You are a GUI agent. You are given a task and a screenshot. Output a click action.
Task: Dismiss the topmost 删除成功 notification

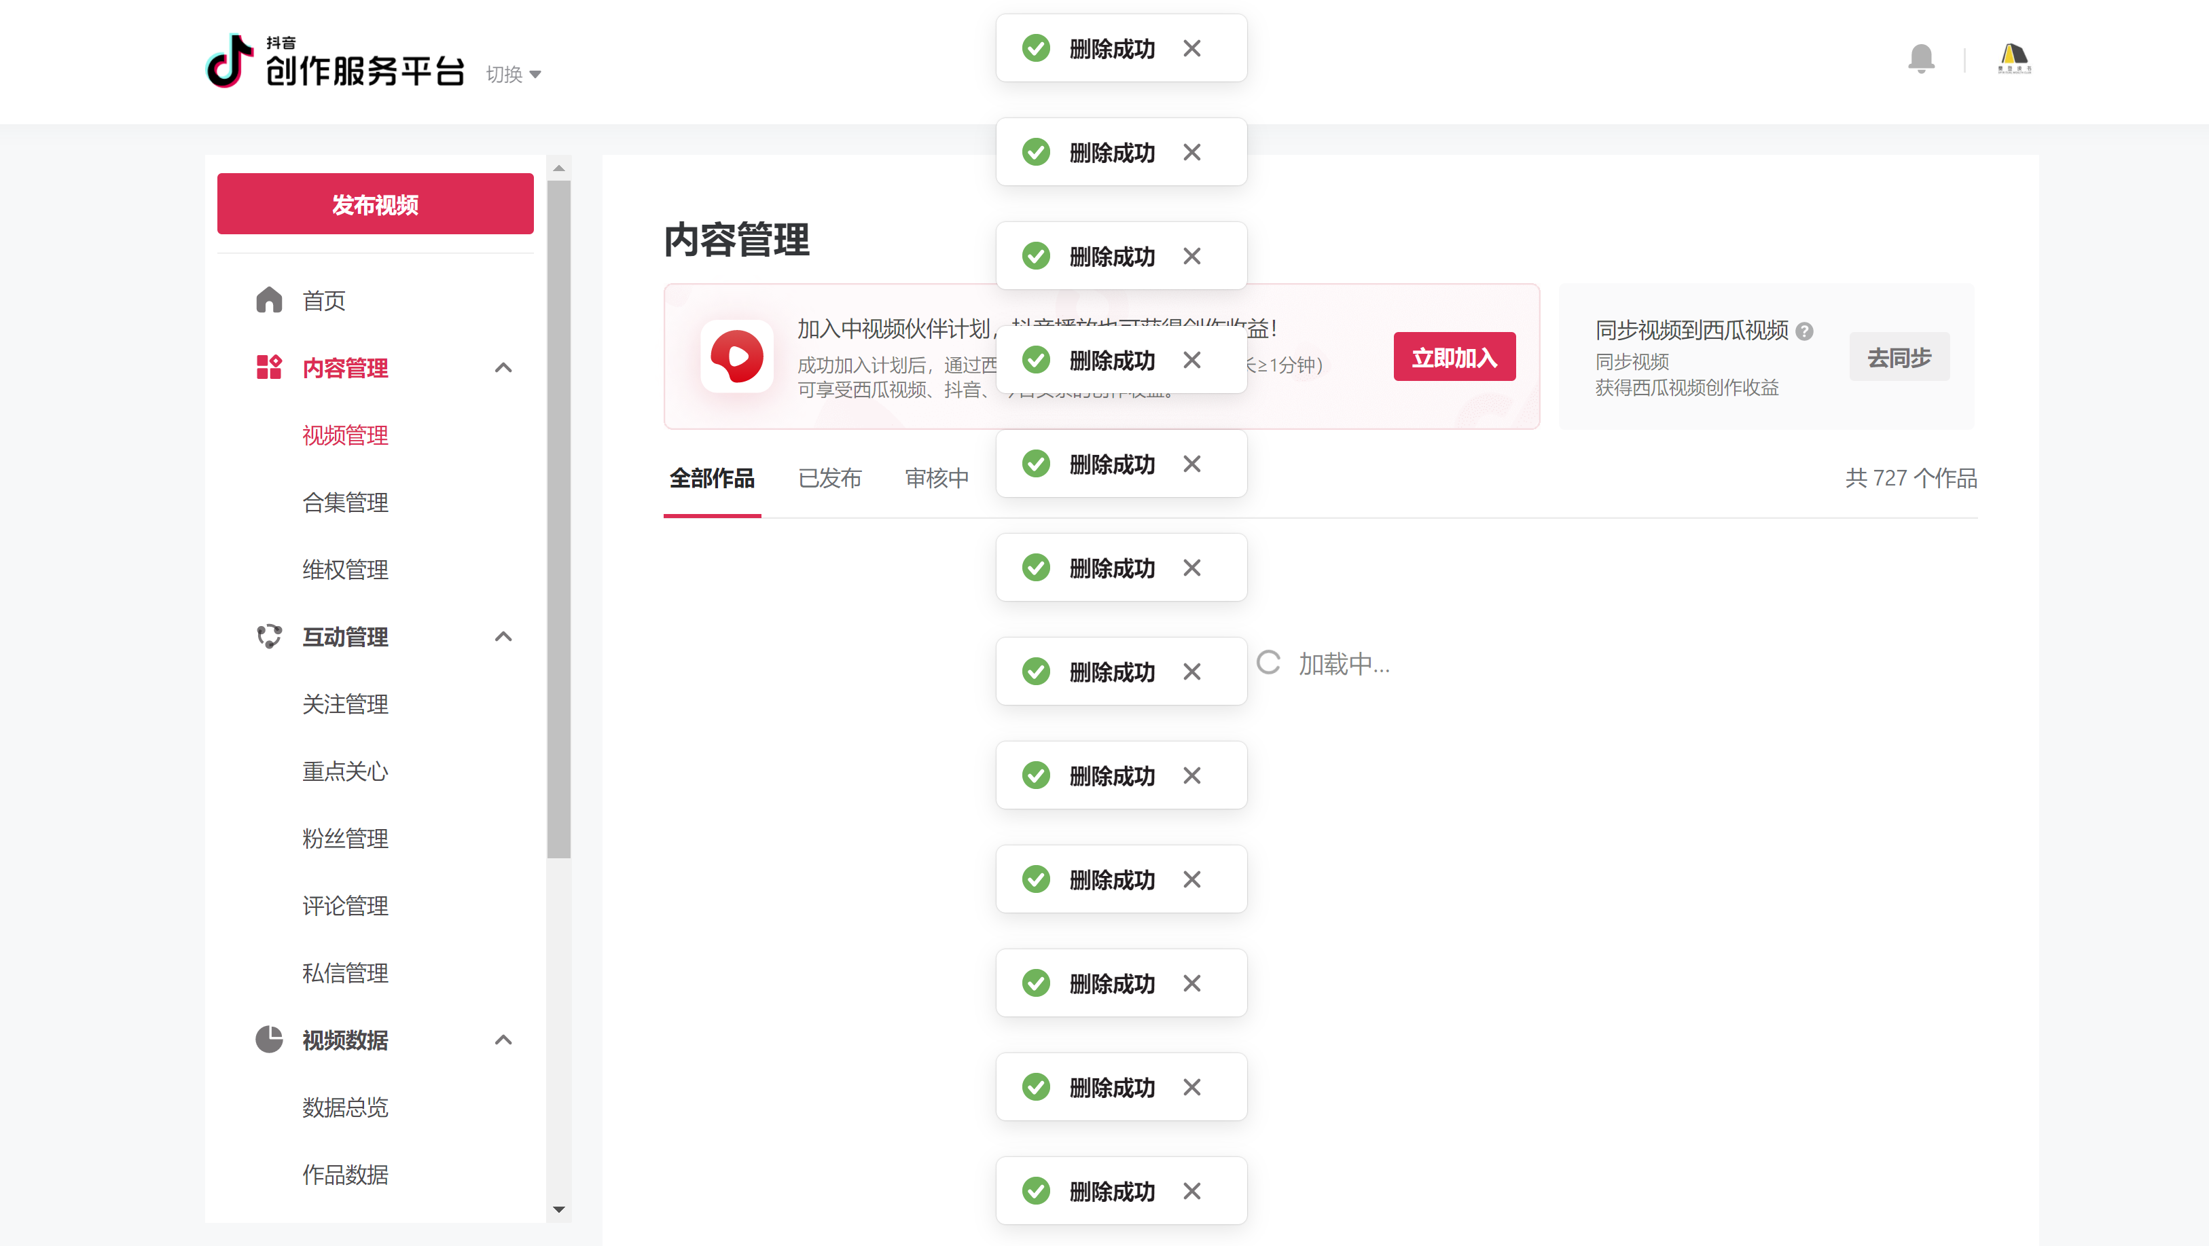click(1191, 49)
